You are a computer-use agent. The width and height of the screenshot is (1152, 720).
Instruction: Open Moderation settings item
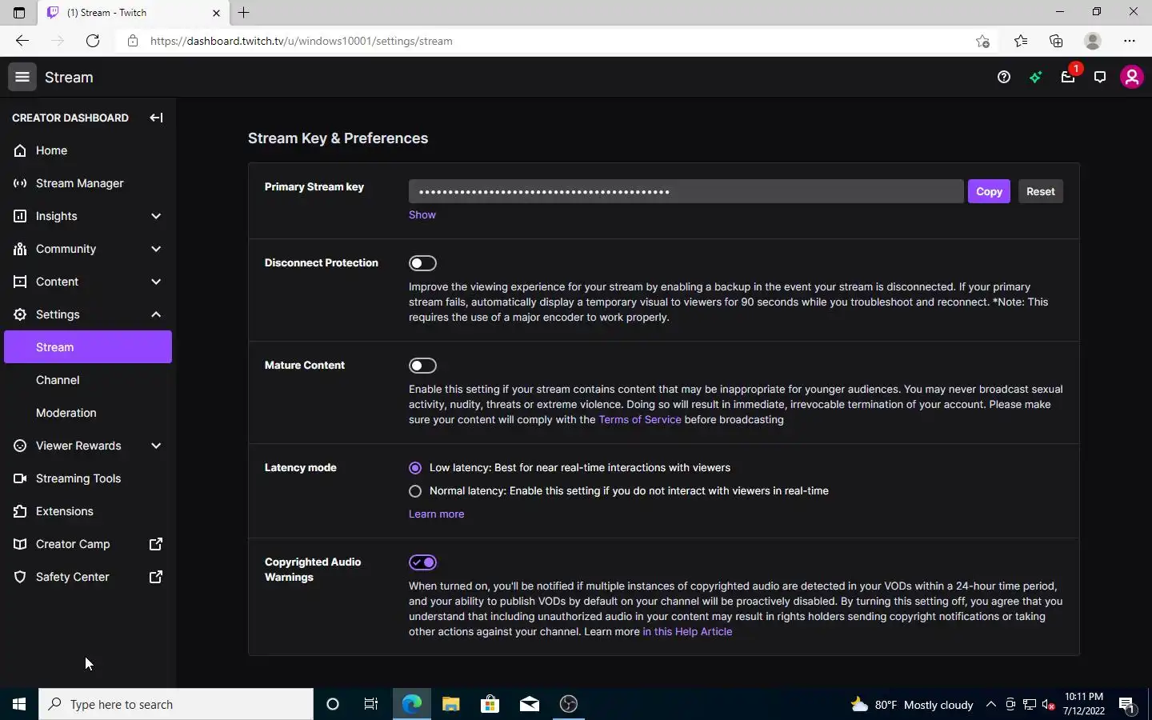pyautogui.click(x=88, y=413)
